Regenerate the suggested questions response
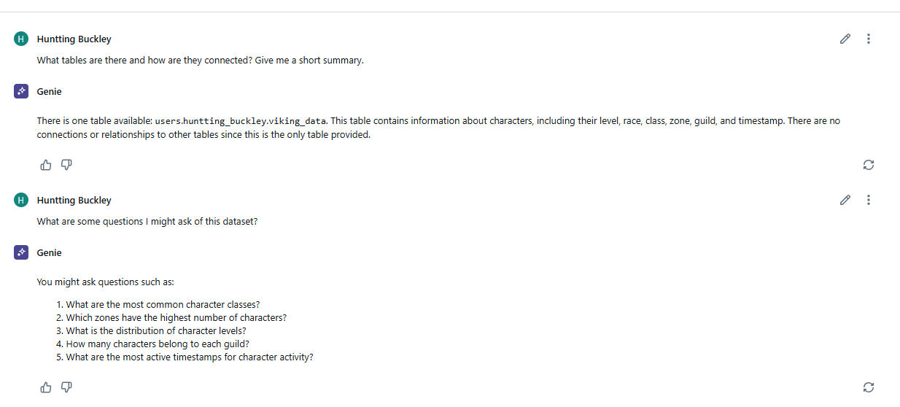900x407 pixels. 868,387
